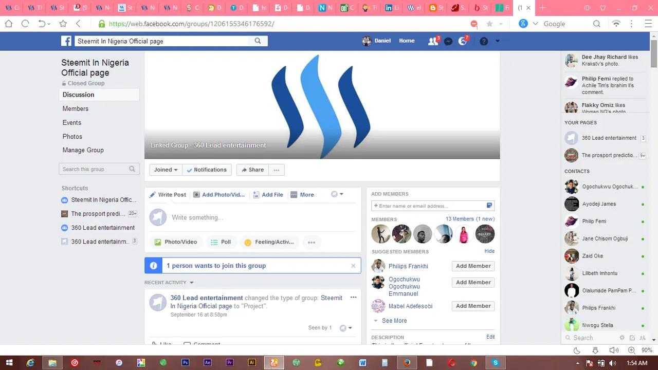The height and width of the screenshot is (370, 658).
Task: Click the browser home icon
Action: tap(9, 24)
